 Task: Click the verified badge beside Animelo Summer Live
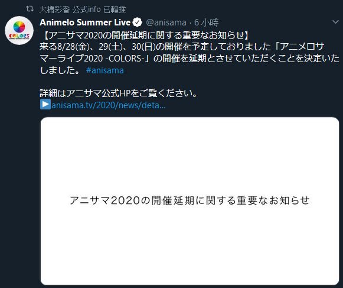click(x=137, y=22)
